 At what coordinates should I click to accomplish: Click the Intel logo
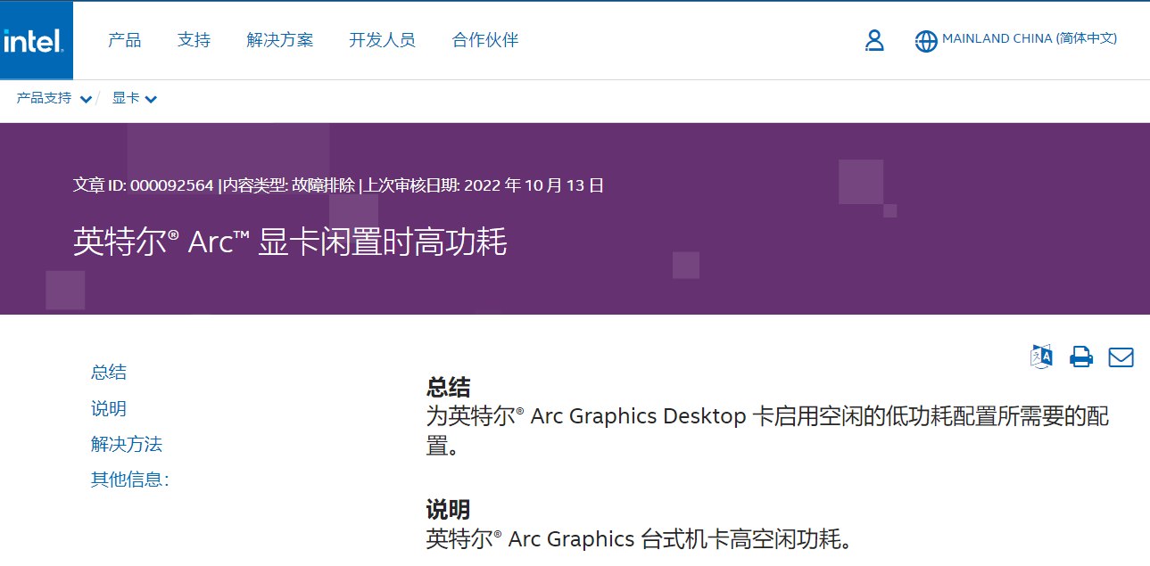[x=36, y=41]
